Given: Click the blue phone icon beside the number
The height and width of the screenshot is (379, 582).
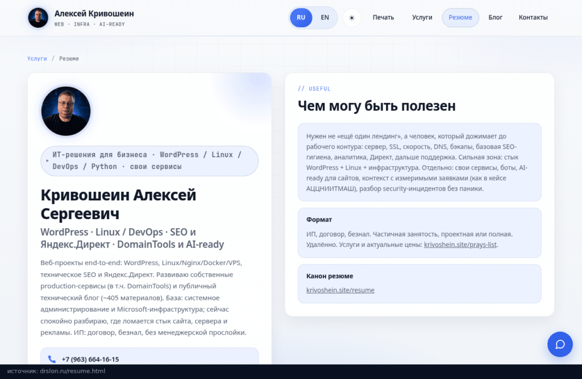Looking at the screenshot, I should (52, 359).
